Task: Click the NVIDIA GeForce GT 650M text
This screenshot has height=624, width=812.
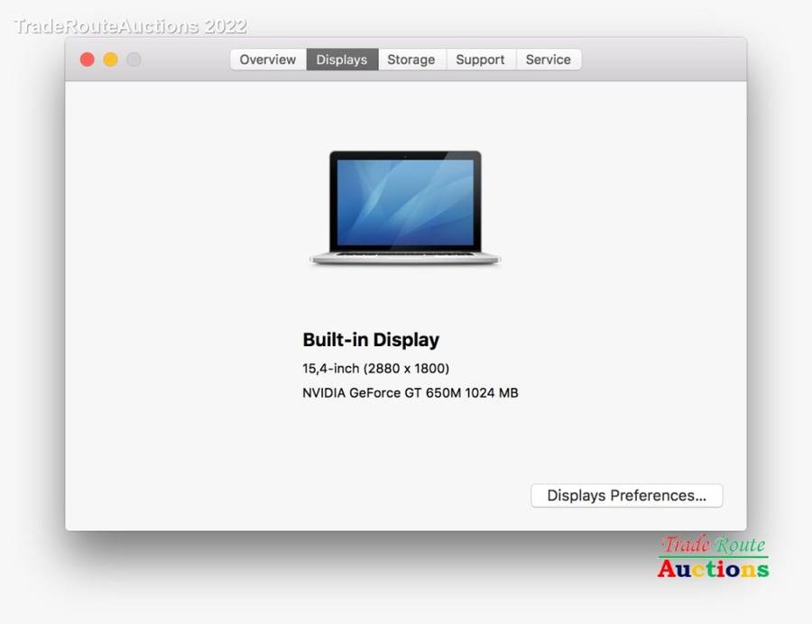Action: [410, 392]
